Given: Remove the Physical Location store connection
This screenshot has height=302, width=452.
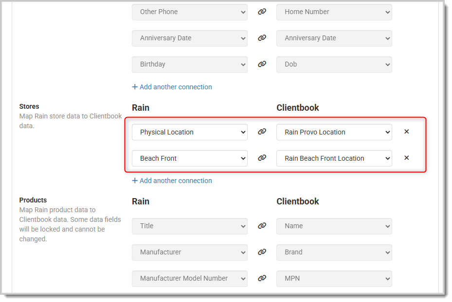Looking at the screenshot, I should point(406,131).
